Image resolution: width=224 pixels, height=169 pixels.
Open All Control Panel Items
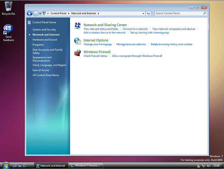[x=46, y=75]
